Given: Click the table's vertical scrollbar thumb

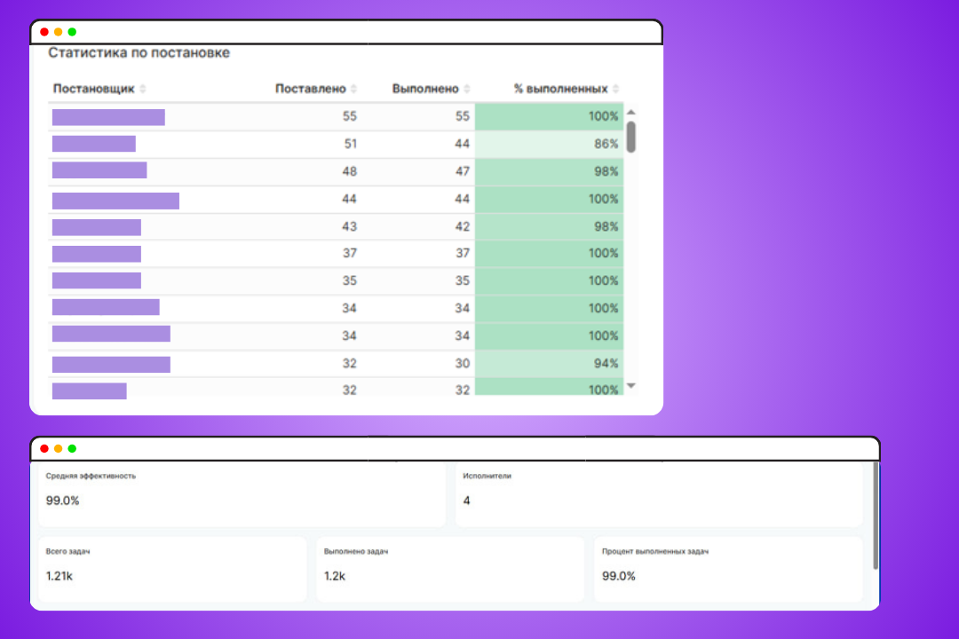Looking at the screenshot, I should click(631, 137).
